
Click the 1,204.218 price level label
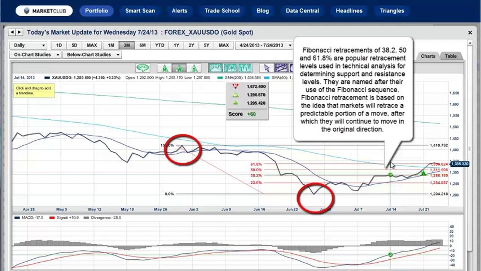[x=439, y=194]
